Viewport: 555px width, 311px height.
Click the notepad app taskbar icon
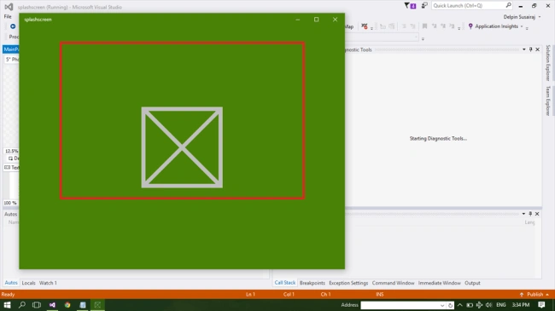coord(83,305)
